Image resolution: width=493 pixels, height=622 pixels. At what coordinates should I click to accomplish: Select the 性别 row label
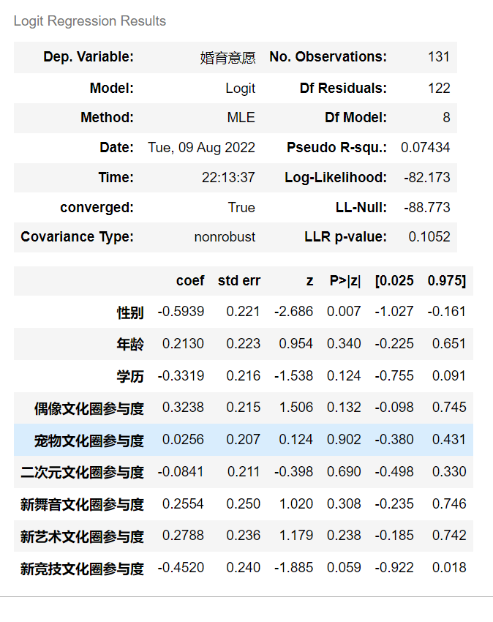tap(130, 312)
